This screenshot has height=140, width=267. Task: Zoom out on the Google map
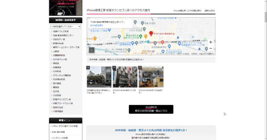(211, 48)
